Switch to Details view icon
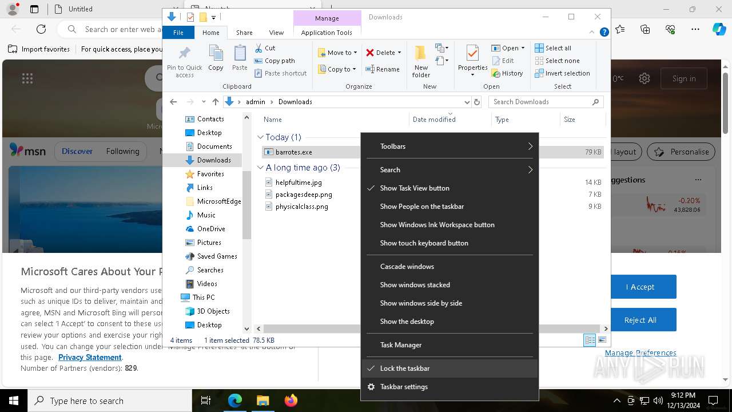This screenshot has width=732, height=412. (590, 340)
